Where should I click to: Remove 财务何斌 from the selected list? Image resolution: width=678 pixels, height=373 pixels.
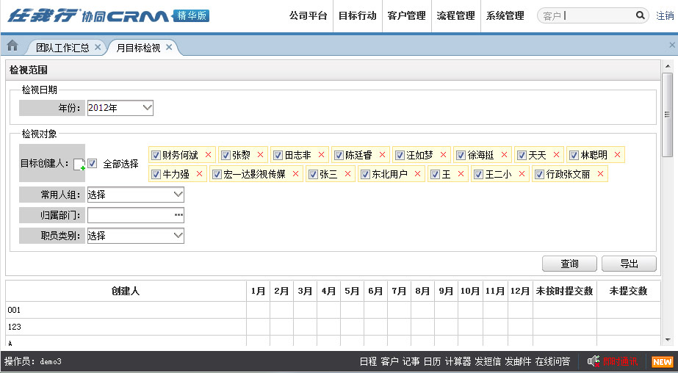click(208, 155)
